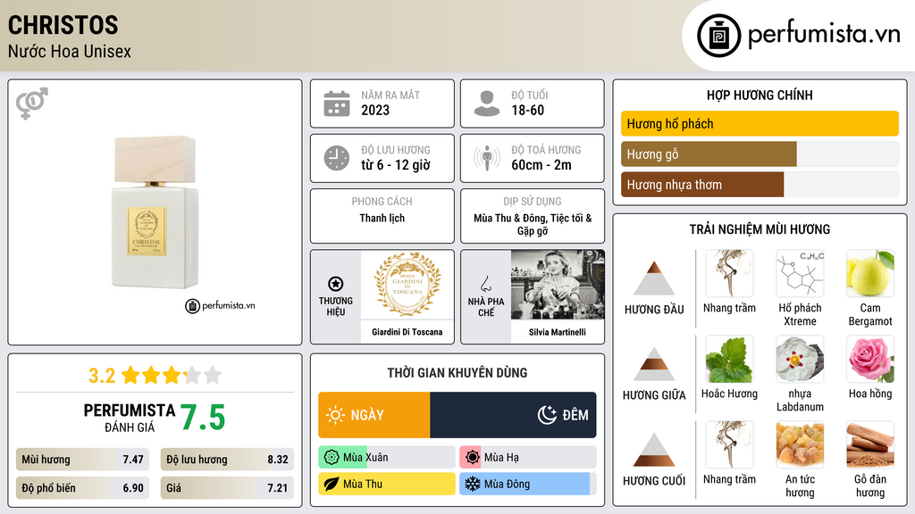Click the Thời Gian Khuyên Dùng heading

pyautogui.click(x=457, y=373)
